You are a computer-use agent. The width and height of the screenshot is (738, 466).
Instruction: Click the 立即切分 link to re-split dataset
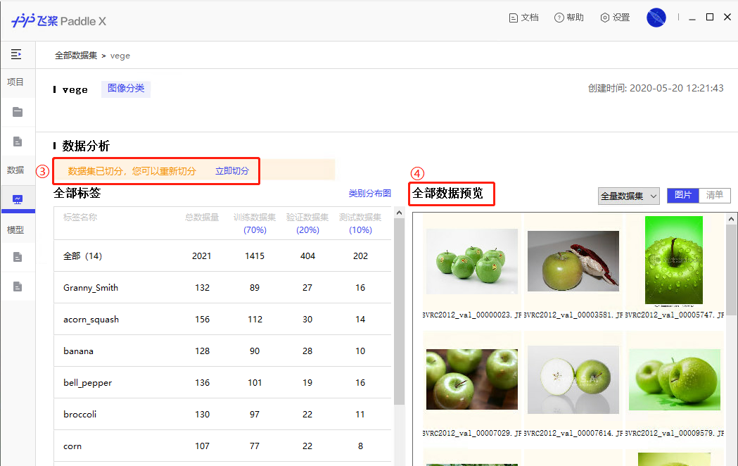[231, 171]
